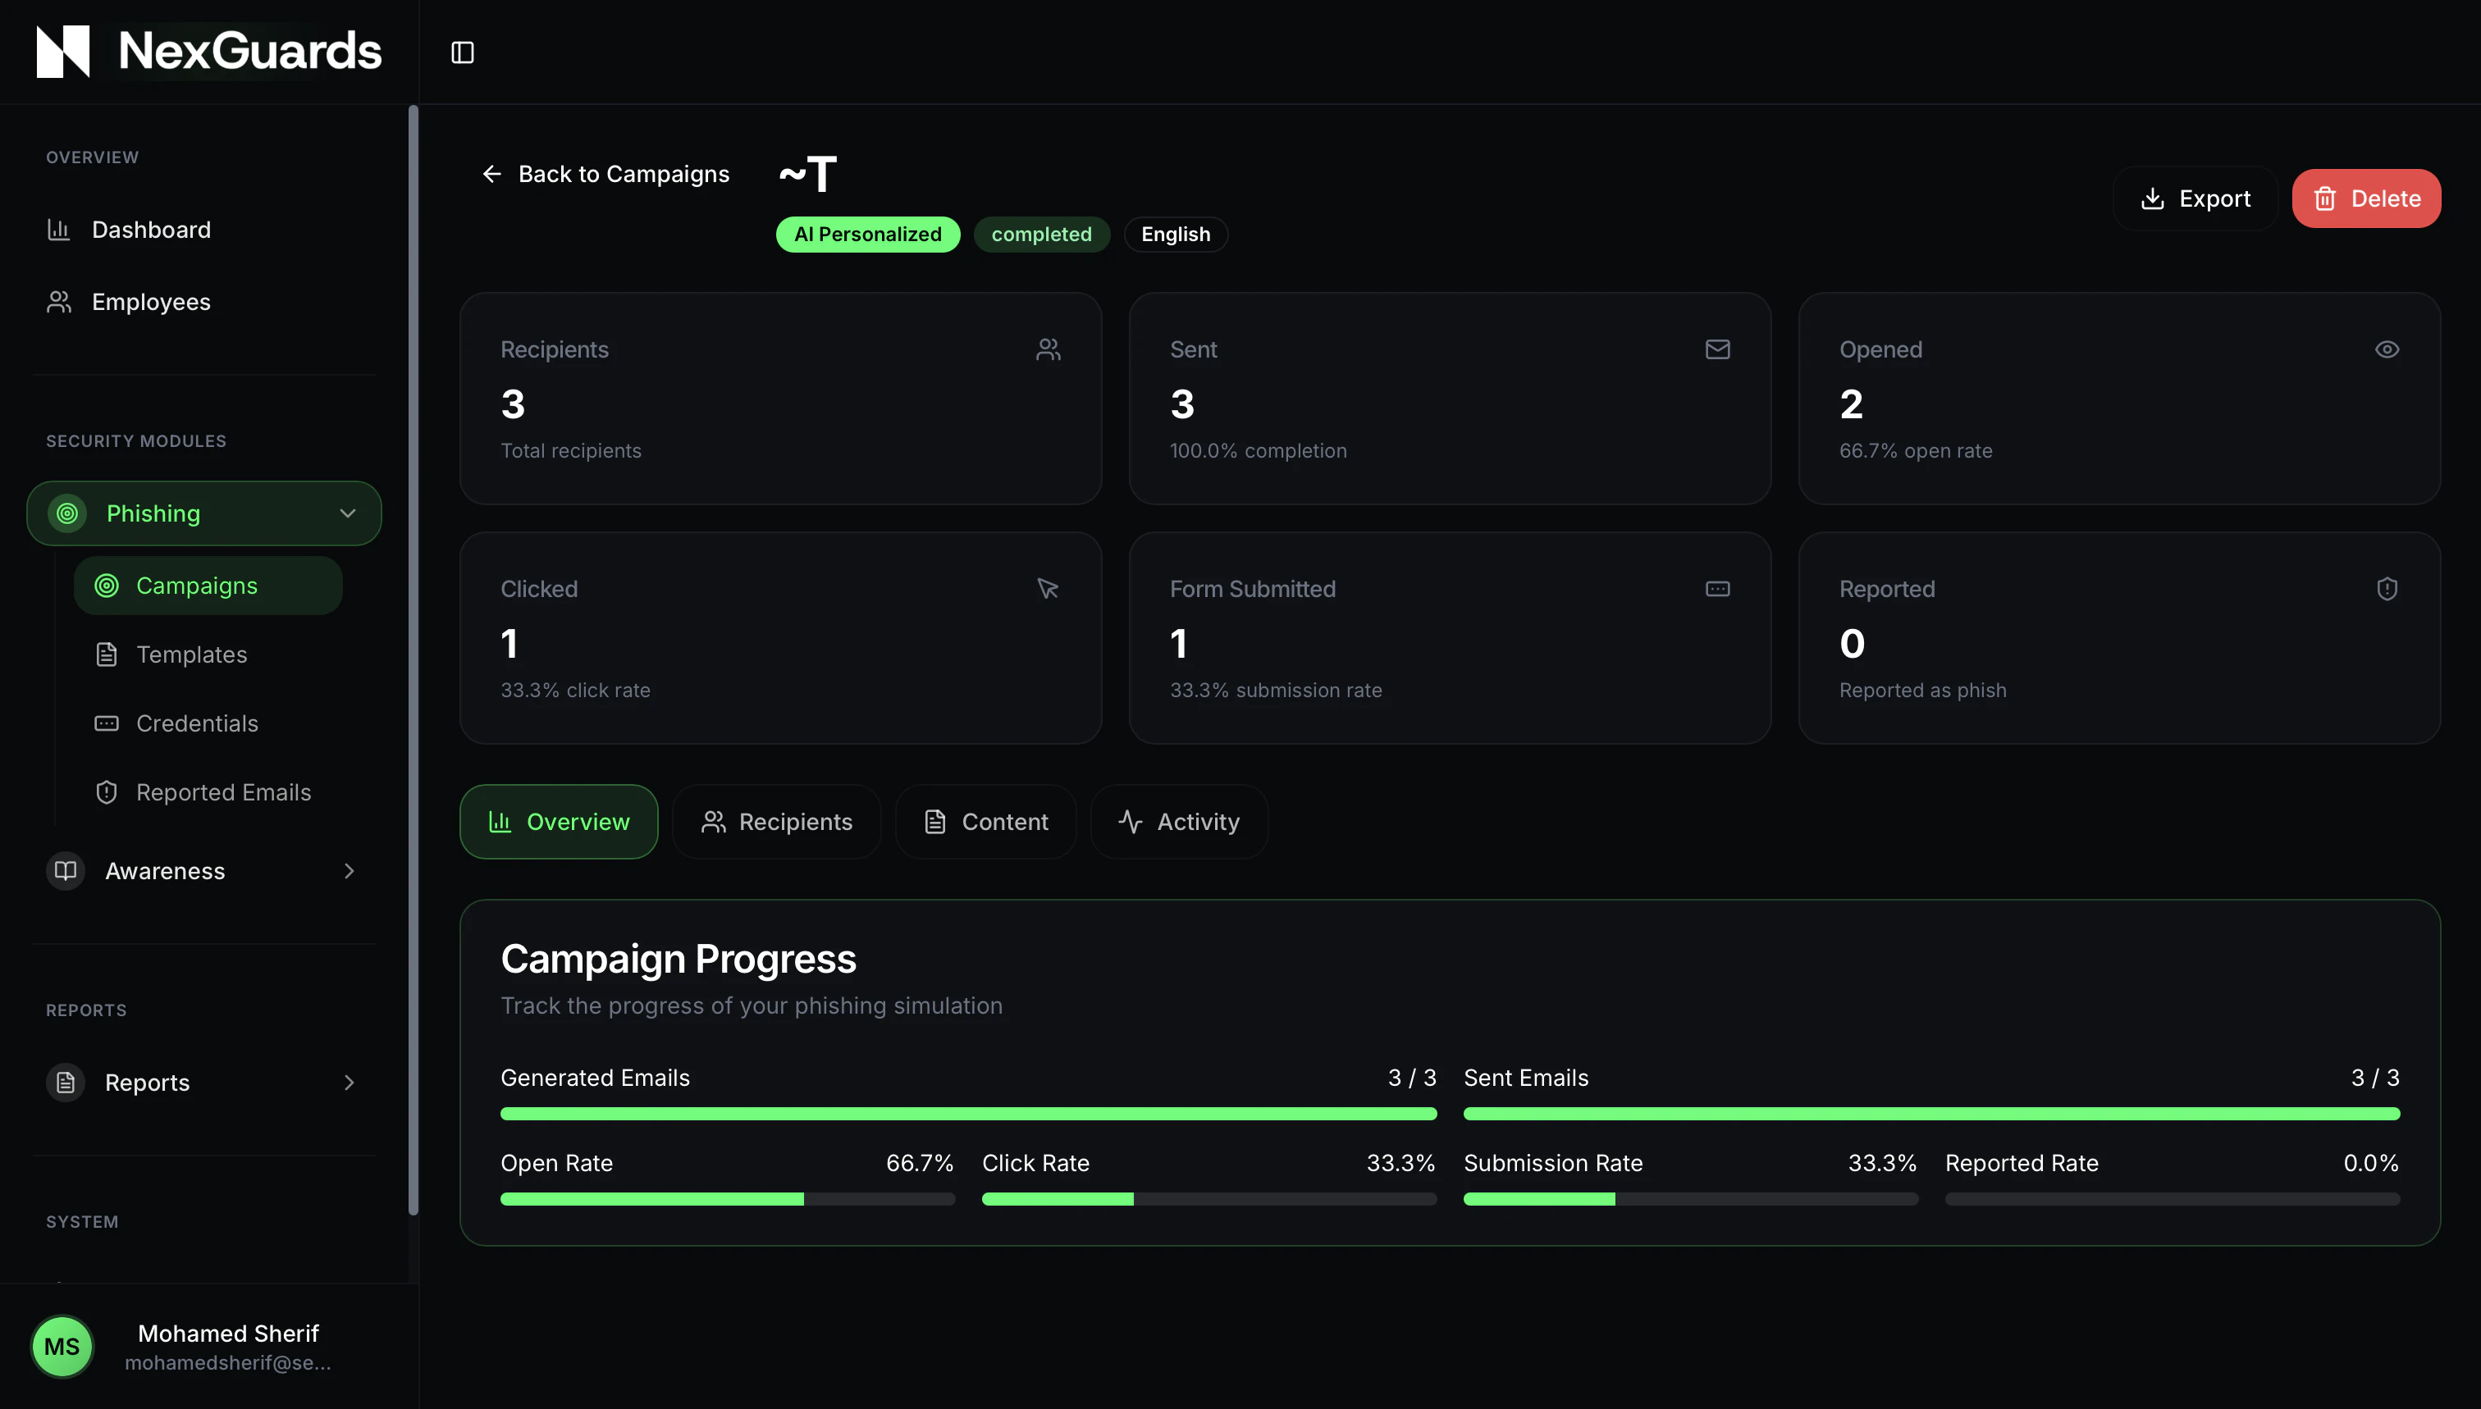The image size is (2481, 1409).
Task: Click envelope icon on Sent card
Action: pyautogui.click(x=1717, y=349)
